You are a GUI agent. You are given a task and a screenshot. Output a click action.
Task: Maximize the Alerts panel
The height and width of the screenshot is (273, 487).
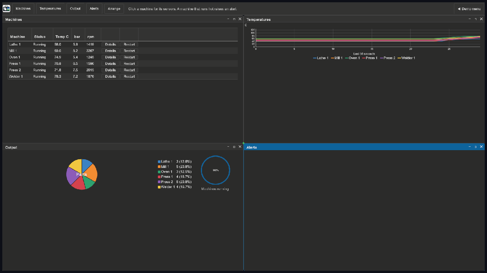(475, 147)
